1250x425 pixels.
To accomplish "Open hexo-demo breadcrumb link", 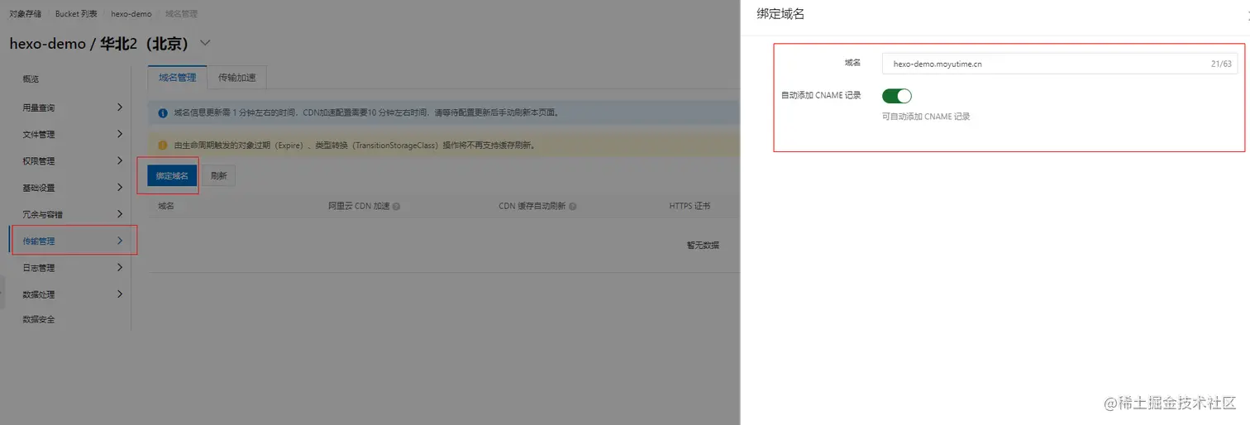I will pyautogui.click(x=131, y=14).
